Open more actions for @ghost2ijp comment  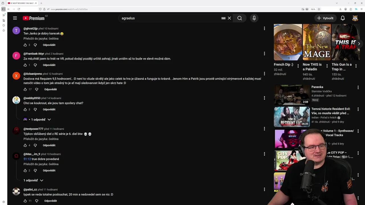point(264,28)
